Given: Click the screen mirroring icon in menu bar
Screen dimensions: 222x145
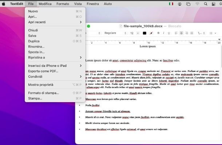Looking at the screenshot, I should pyautogui.click(x=188, y=4).
